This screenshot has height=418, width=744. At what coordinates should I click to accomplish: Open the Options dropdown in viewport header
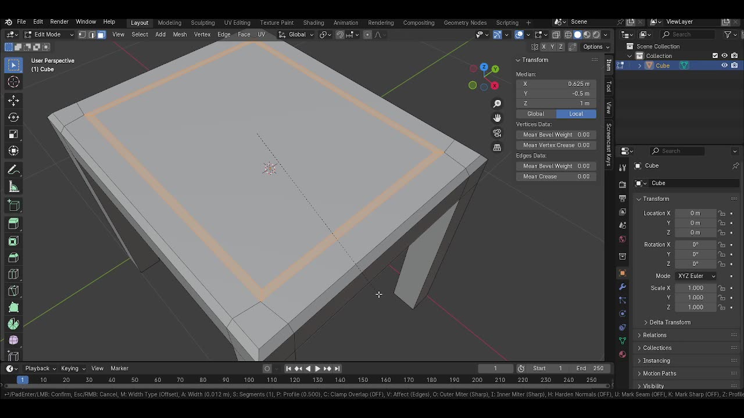pos(596,47)
